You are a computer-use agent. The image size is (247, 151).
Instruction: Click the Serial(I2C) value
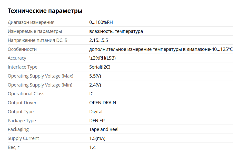click(x=100, y=67)
